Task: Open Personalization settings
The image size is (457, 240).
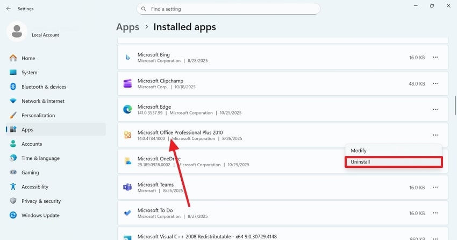Action: (x=56, y=115)
